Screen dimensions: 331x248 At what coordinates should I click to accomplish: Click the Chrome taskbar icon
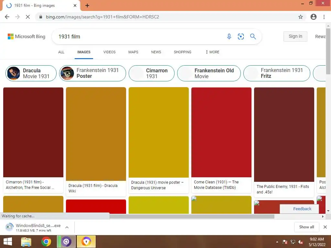[46, 242]
